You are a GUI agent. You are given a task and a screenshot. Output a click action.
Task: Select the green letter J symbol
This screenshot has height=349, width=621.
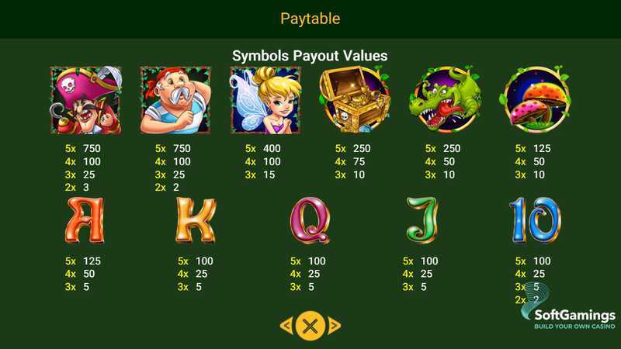click(422, 220)
